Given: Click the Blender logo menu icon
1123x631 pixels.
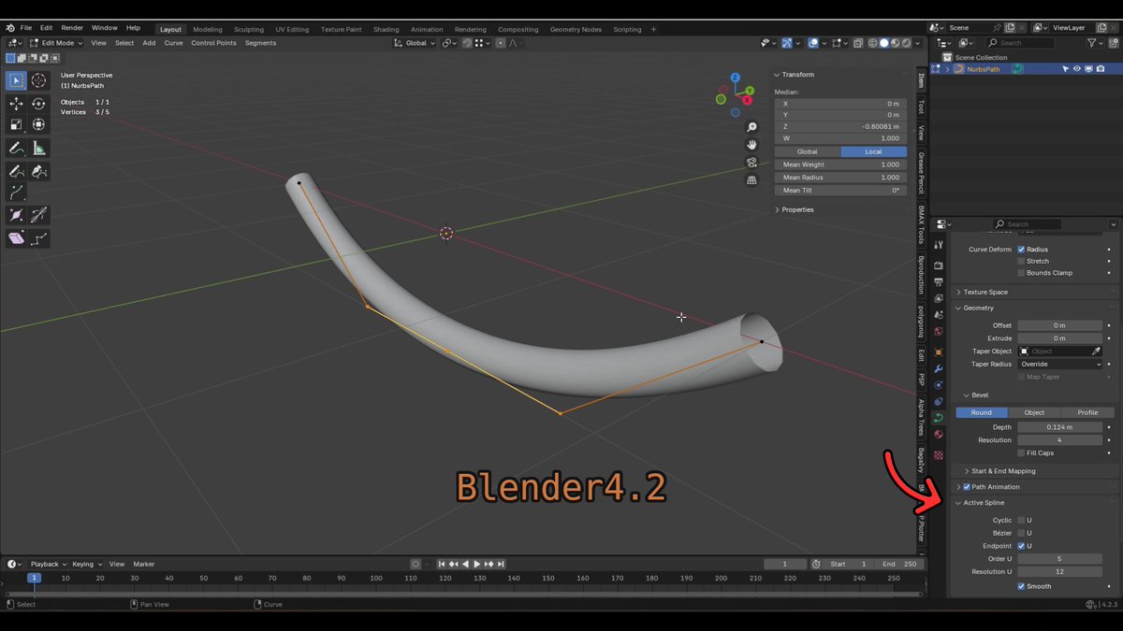Looking at the screenshot, I should (x=9, y=28).
